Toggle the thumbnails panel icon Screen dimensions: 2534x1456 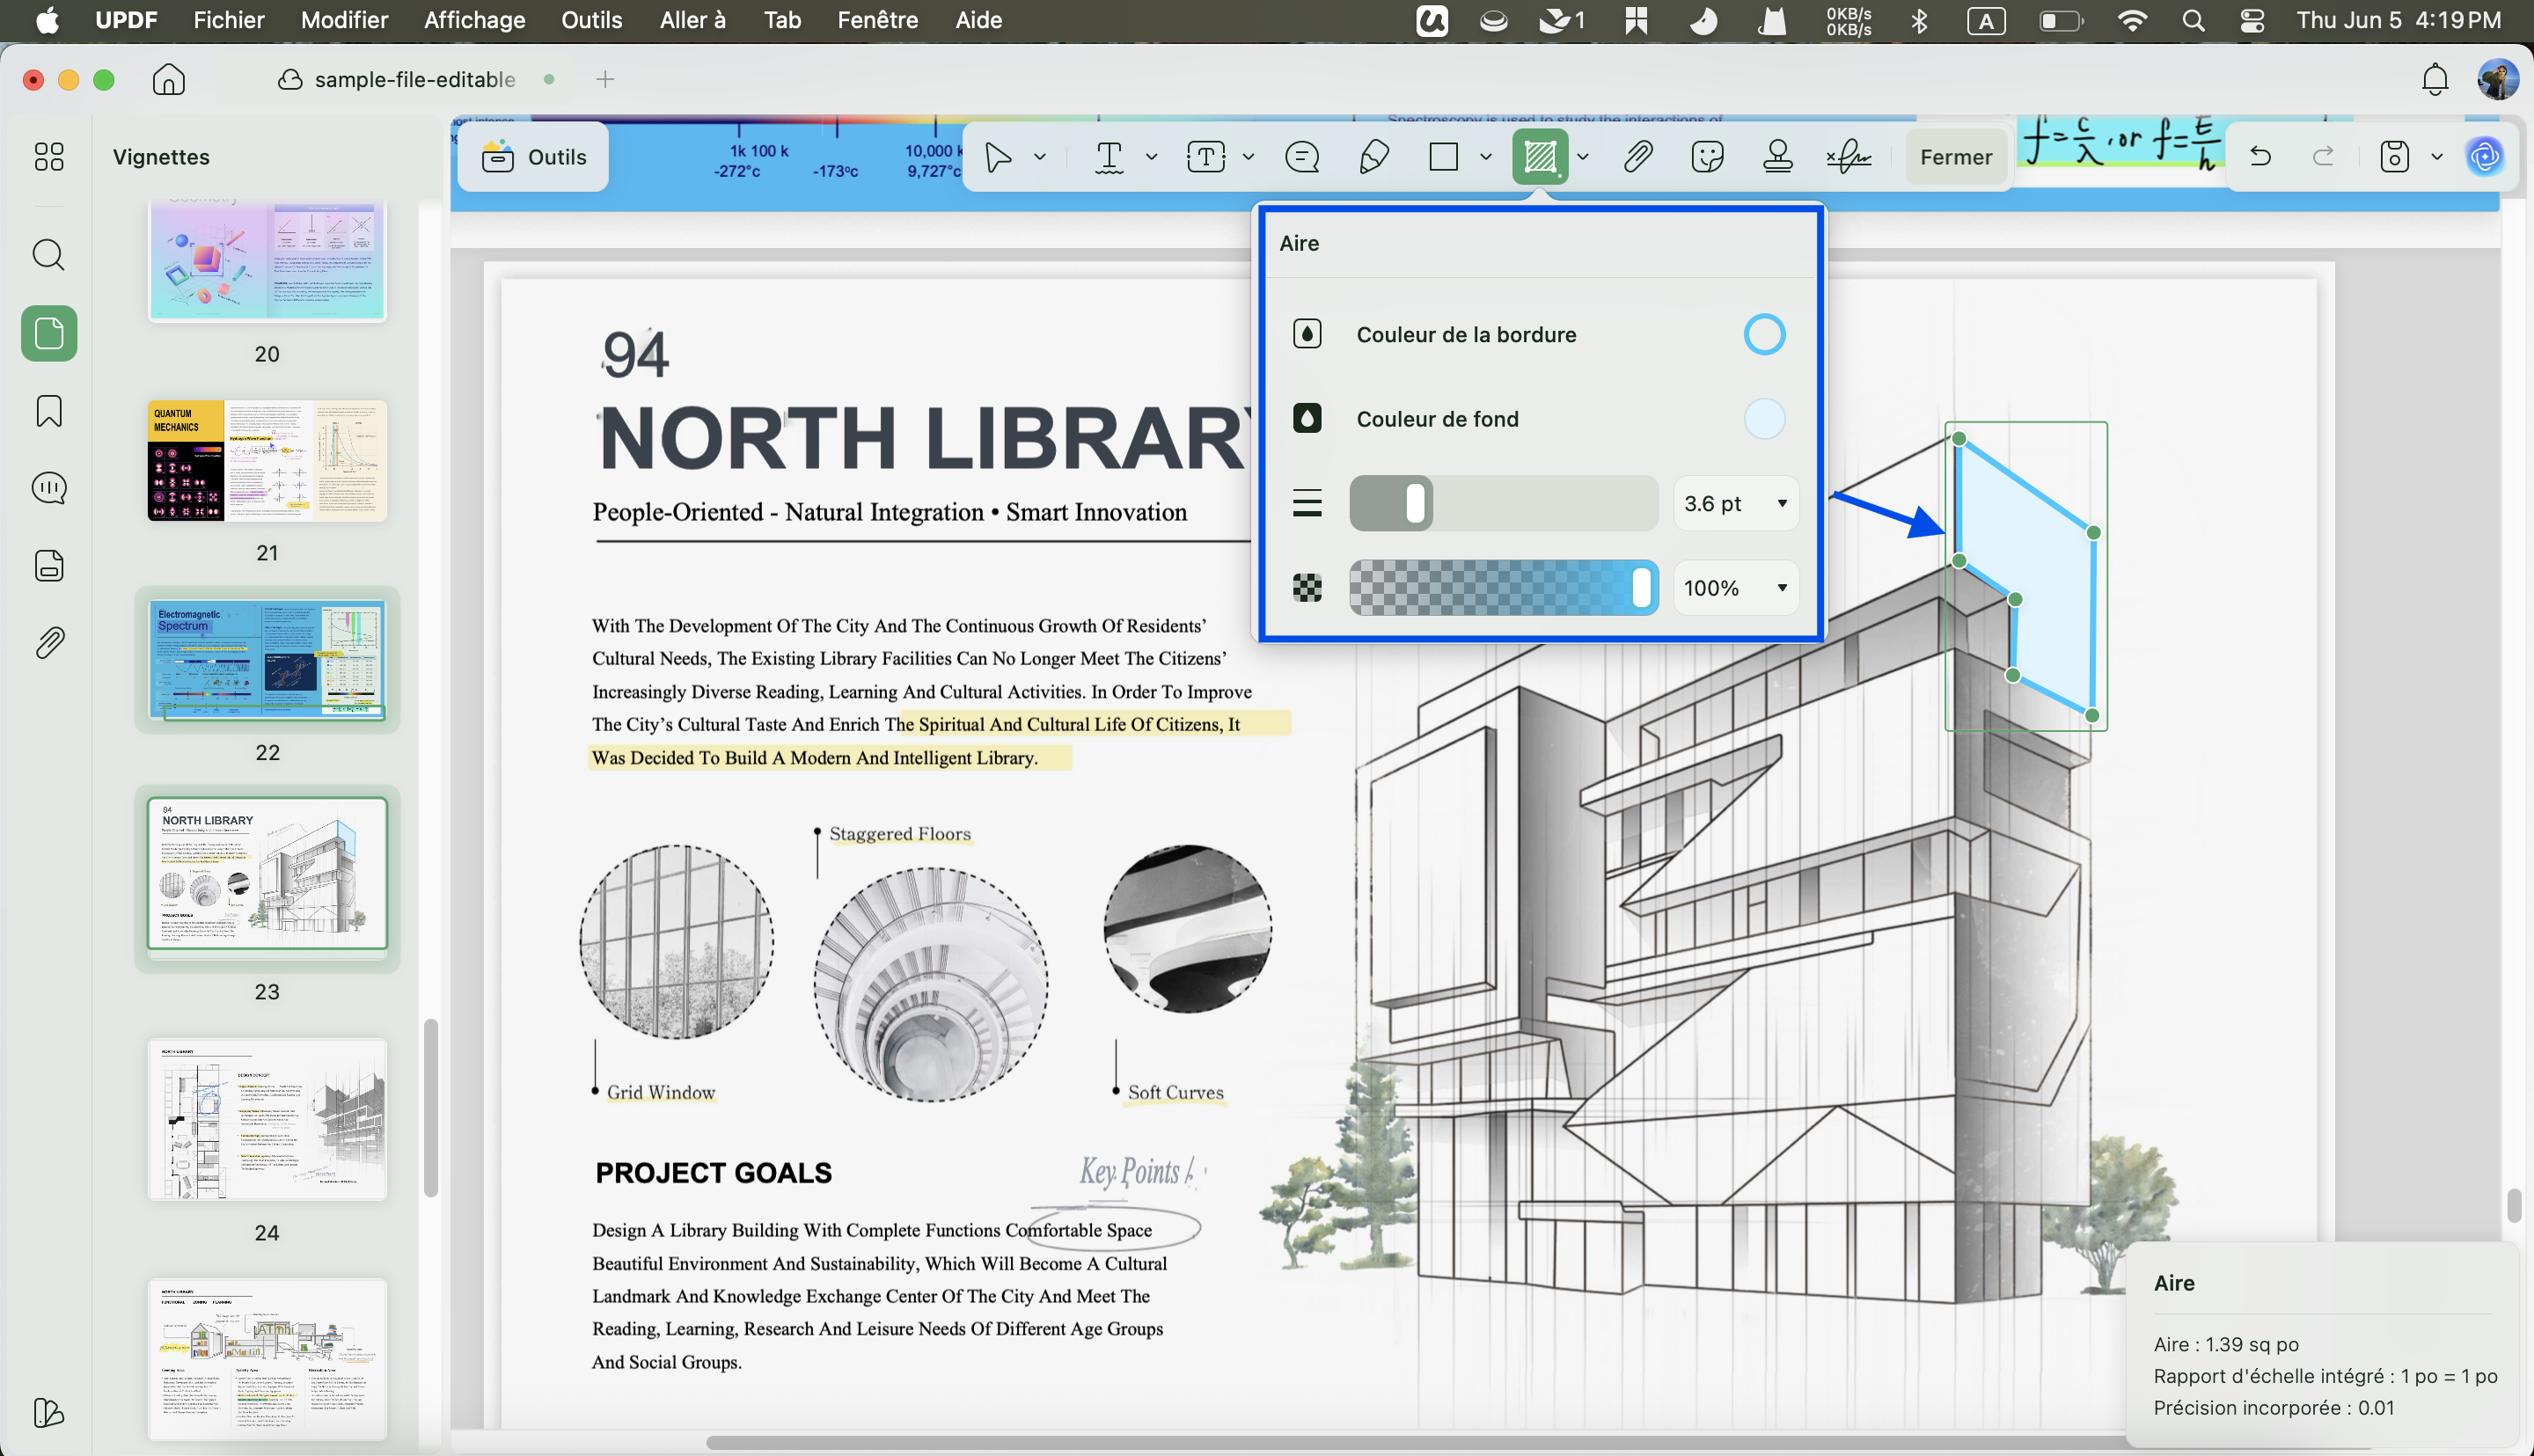49,333
